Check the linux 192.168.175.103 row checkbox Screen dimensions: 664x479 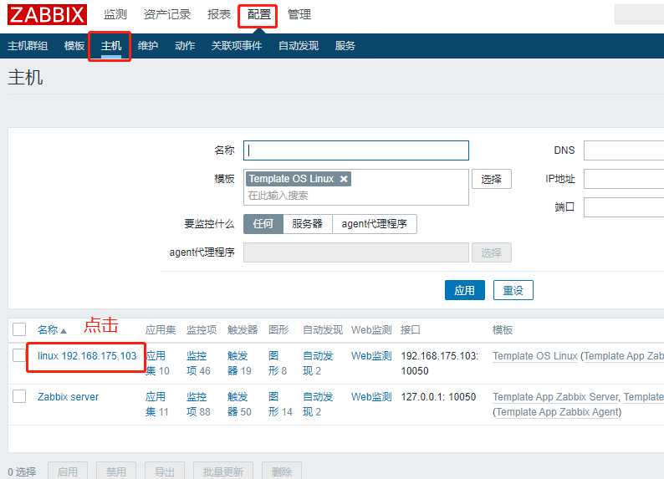(x=19, y=355)
